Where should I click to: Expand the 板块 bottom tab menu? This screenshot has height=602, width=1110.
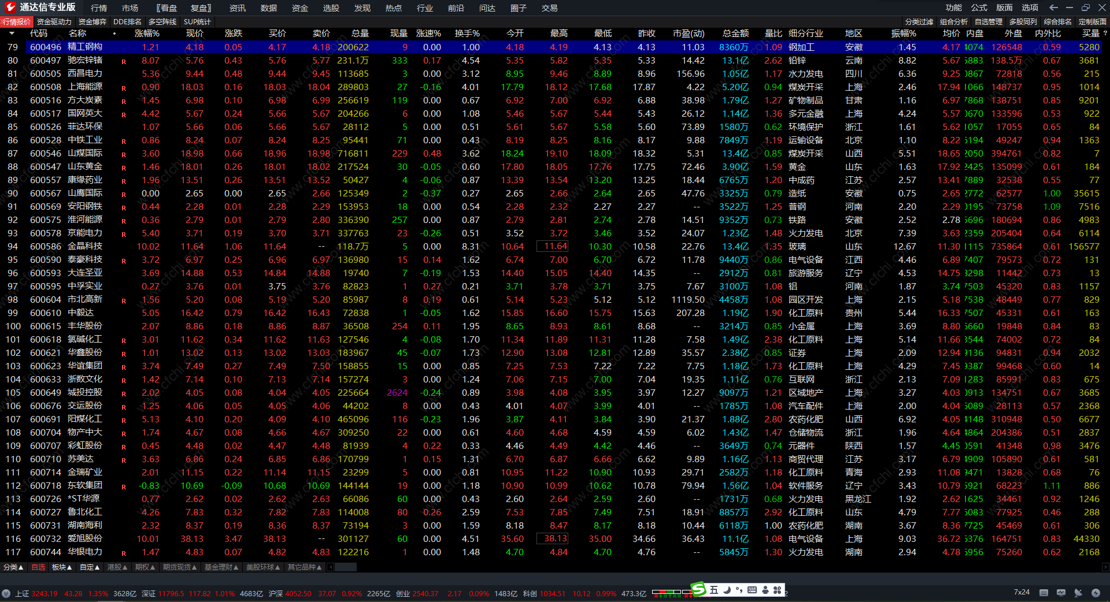click(62, 567)
